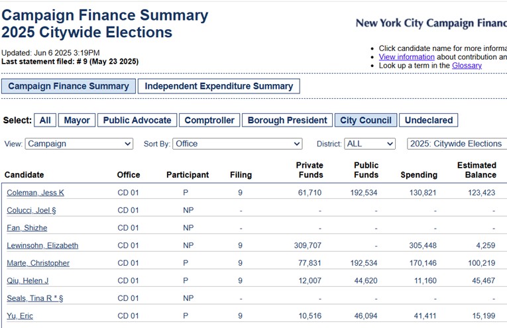Filter by Public Advocate office
The image size is (507, 328).
(x=137, y=120)
